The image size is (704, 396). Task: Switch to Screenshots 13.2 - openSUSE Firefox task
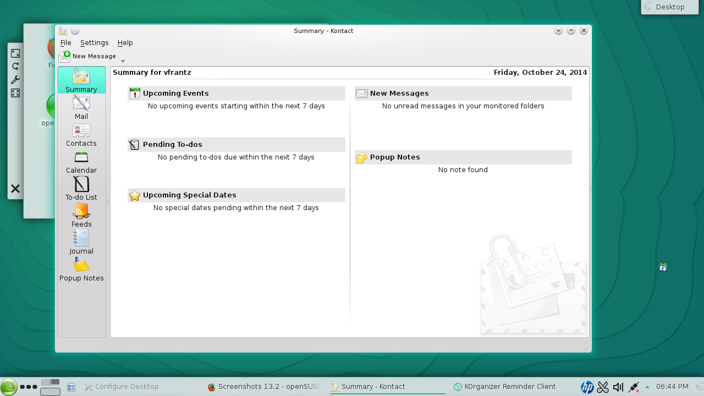265,387
